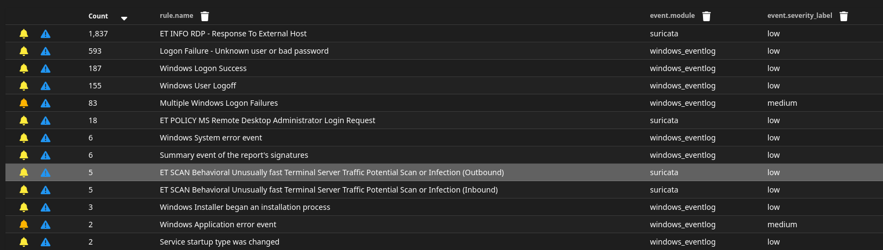Image resolution: width=883 pixels, height=250 pixels.
Task: Open ET POLICY MS Remote Desktop Administrator rule
Action: pos(267,120)
